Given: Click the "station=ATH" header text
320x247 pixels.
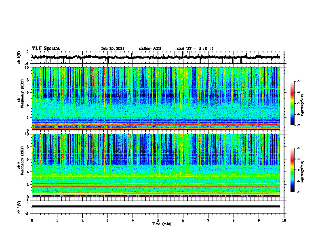Looking at the screenshot, I should [150, 48].
